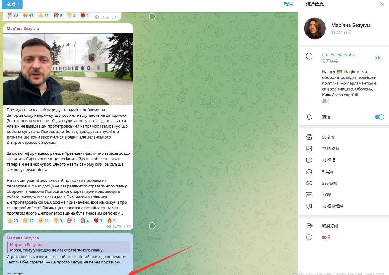Tap the 👍 23 reaction
This screenshot has width=389, height=275.
[x=13, y=221]
